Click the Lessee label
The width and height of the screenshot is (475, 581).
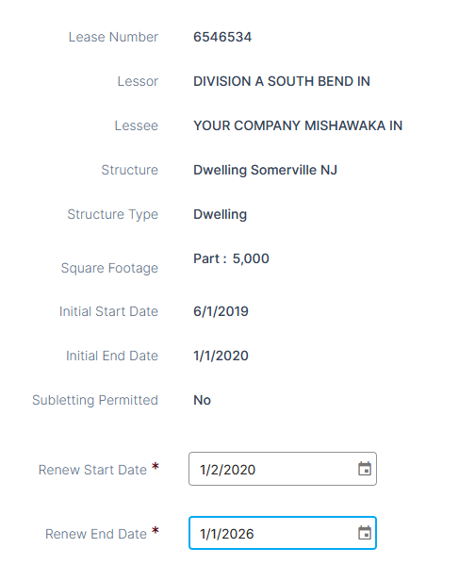[x=137, y=125]
